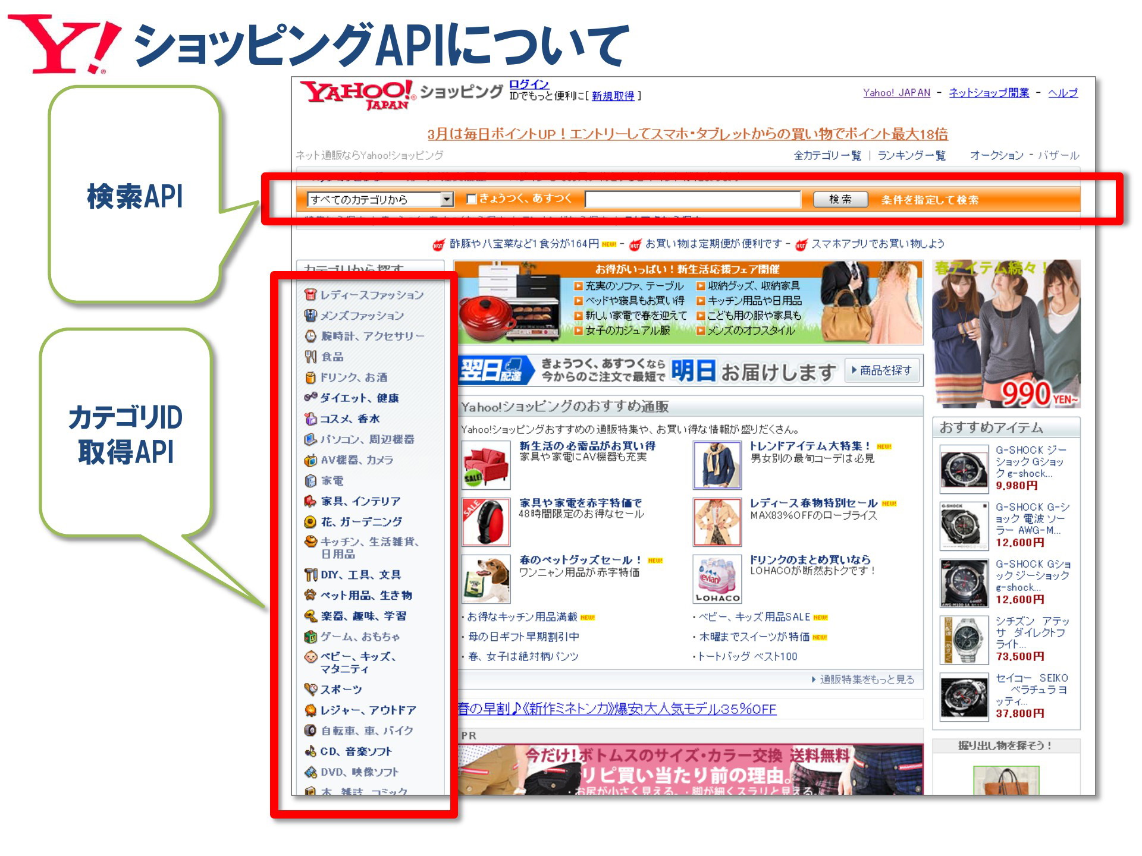This screenshot has height=856, width=1142.
Task: Click the 商品を探す button on delivery banner
Action: pos(882,370)
